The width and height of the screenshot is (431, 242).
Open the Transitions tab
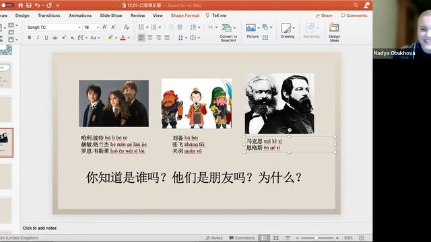pos(49,15)
